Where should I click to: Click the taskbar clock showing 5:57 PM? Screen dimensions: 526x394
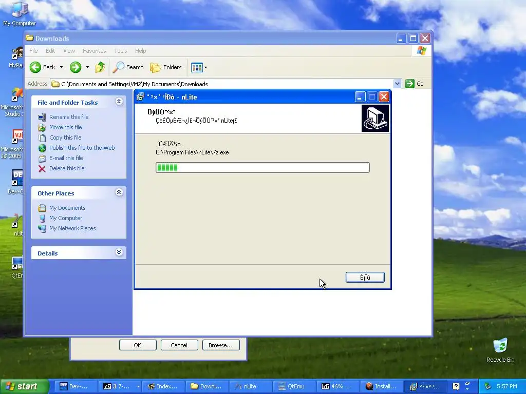coord(507,386)
